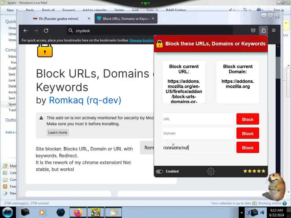The height and width of the screenshot is (218, 291).
Task: Open the Extensions puzzle icon
Action: pyautogui.click(x=263, y=30)
